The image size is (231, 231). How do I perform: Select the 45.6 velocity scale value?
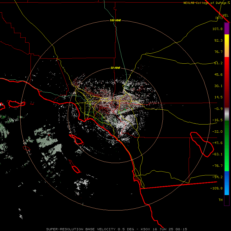[218, 74]
